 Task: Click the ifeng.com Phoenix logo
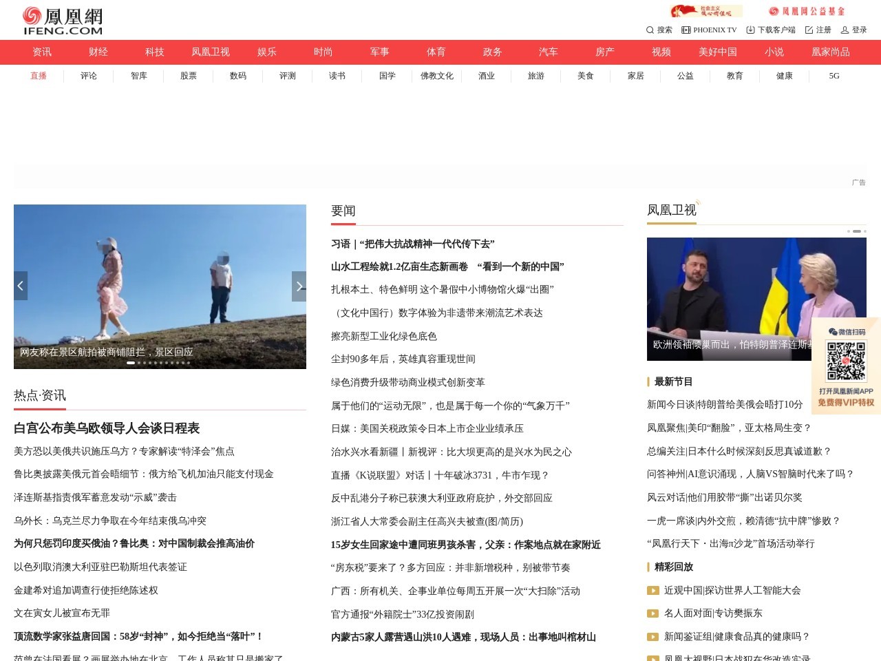pos(62,21)
